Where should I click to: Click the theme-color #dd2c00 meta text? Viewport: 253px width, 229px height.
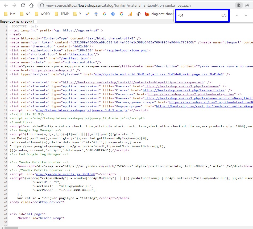coord(51,46)
